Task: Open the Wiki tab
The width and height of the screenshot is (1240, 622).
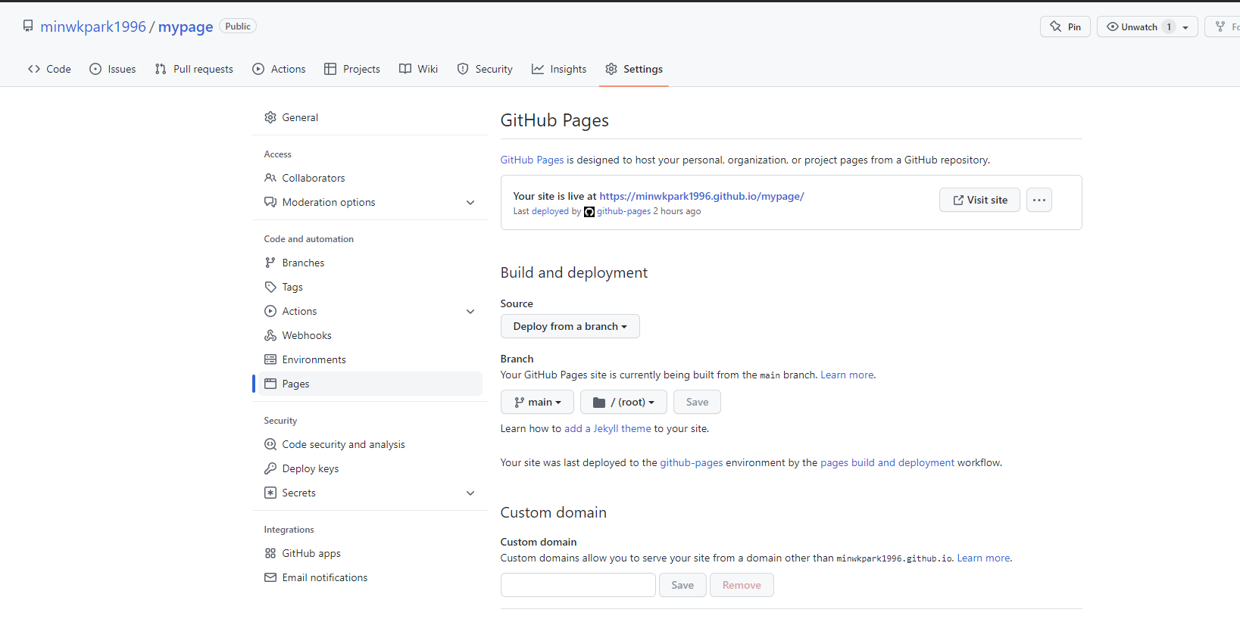Action: pos(419,69)
